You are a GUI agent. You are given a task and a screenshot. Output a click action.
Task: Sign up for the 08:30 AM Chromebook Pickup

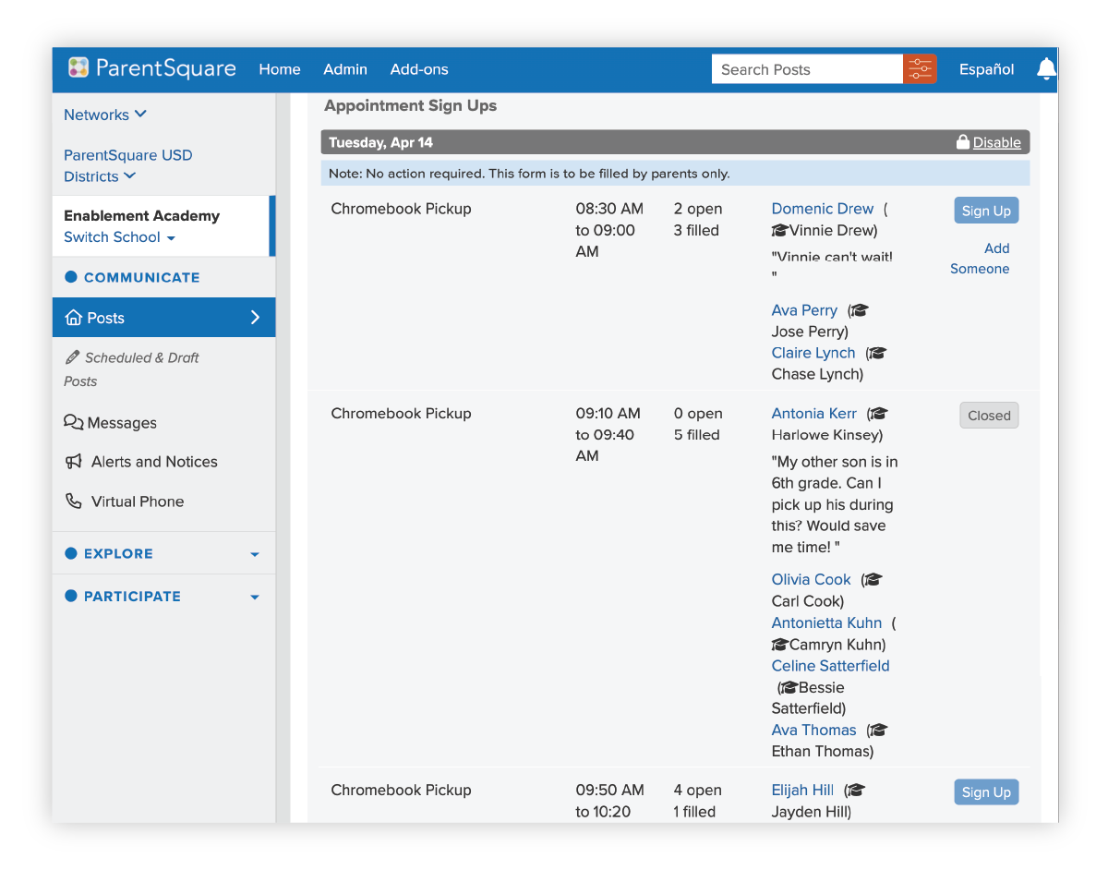coord(985,211)
